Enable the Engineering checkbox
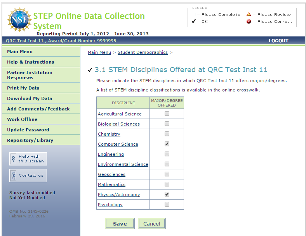 (167, 154)
